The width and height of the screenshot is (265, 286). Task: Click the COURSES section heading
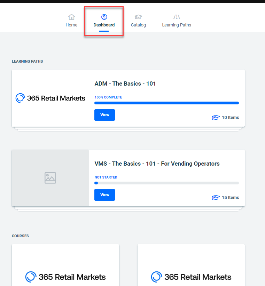tap(20, 236)
